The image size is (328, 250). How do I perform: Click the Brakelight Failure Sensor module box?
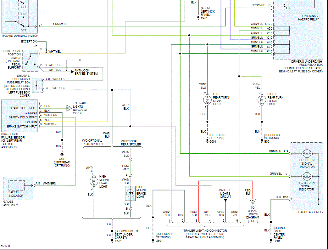(x=19, y=116)
